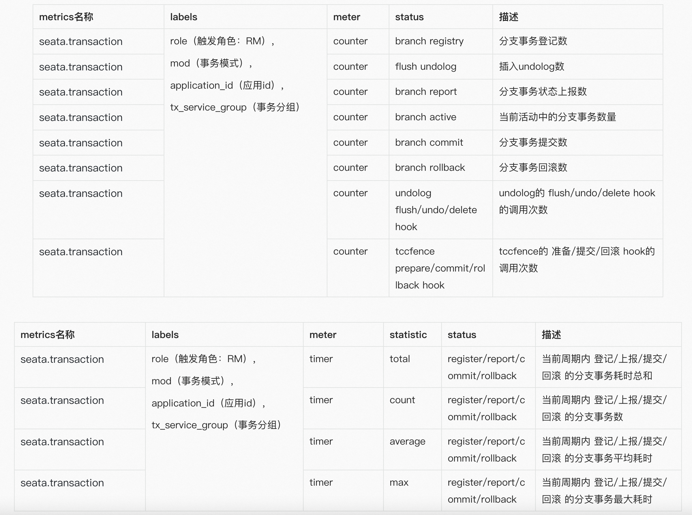
Task: Click the '插入undolog数' description cell
Action: 531,66
